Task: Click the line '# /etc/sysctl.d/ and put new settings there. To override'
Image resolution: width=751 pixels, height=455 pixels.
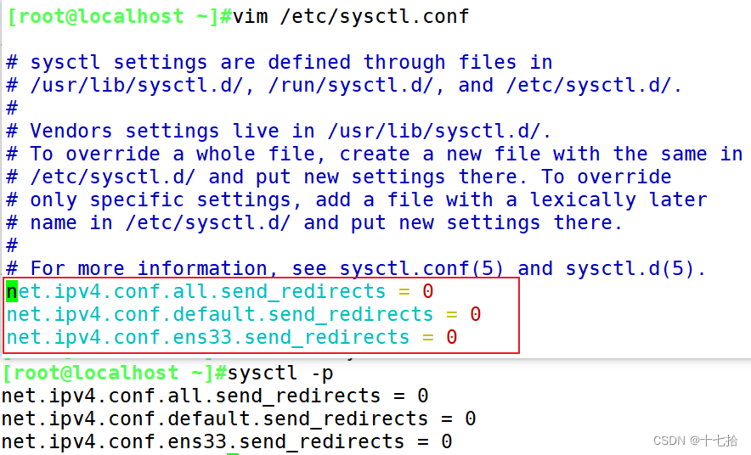Action: pos(339,177)
